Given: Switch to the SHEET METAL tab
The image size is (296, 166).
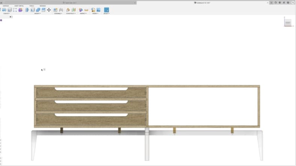Looking at the screenshot, I should tap(19, 6).
